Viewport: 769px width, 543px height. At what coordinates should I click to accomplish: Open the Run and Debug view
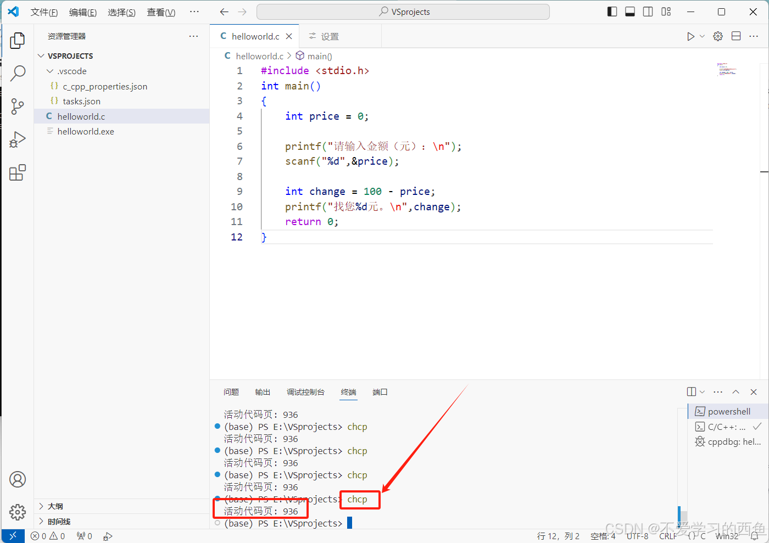(x=18, y=139)
